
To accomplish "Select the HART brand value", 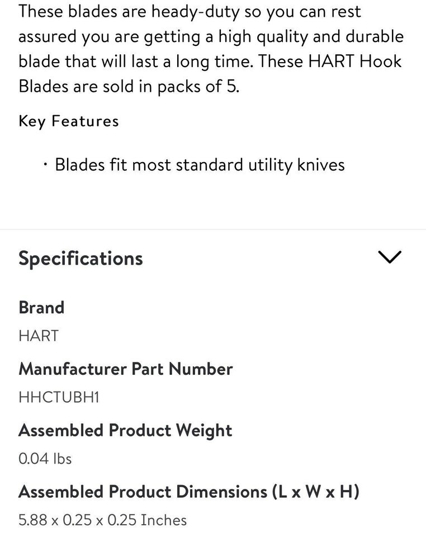I will point(39,336).
